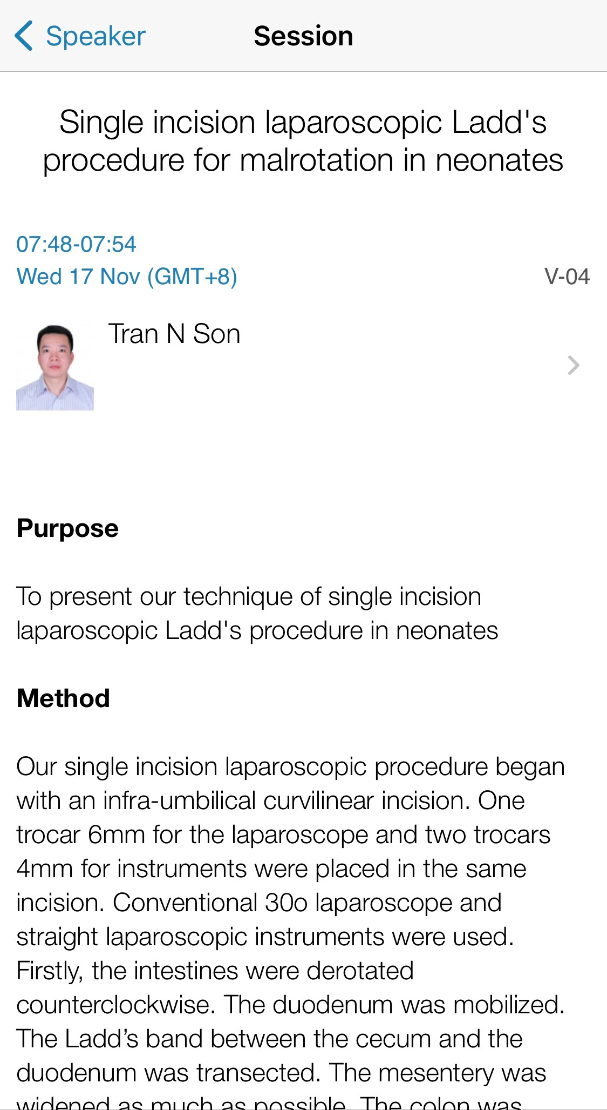This screenshot has width=607, height=1110.
Task: Select the Ladd's procedure presentation title
Action: tap(303, 141)
